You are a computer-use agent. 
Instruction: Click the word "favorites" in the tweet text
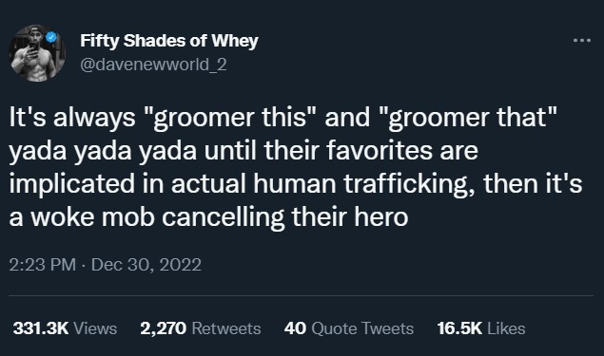pos(380,151)
